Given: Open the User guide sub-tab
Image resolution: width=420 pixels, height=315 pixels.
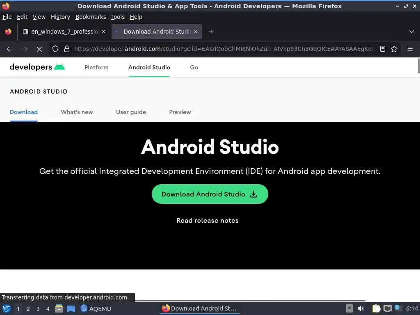Looking at the screenshot, I should (131, 112).
